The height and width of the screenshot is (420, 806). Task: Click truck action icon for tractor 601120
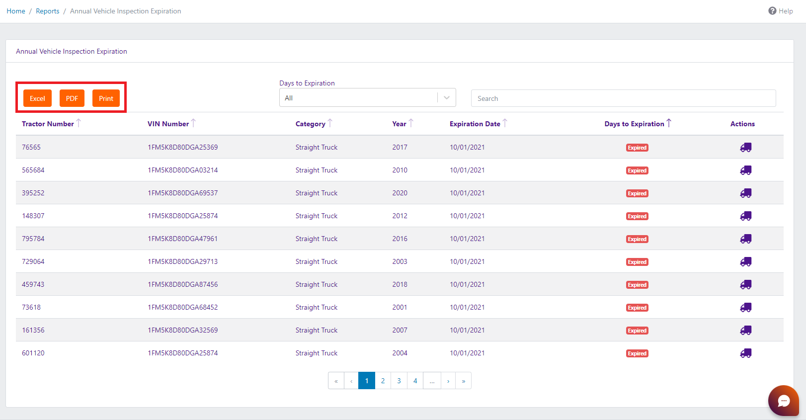(x=746, y=353)
